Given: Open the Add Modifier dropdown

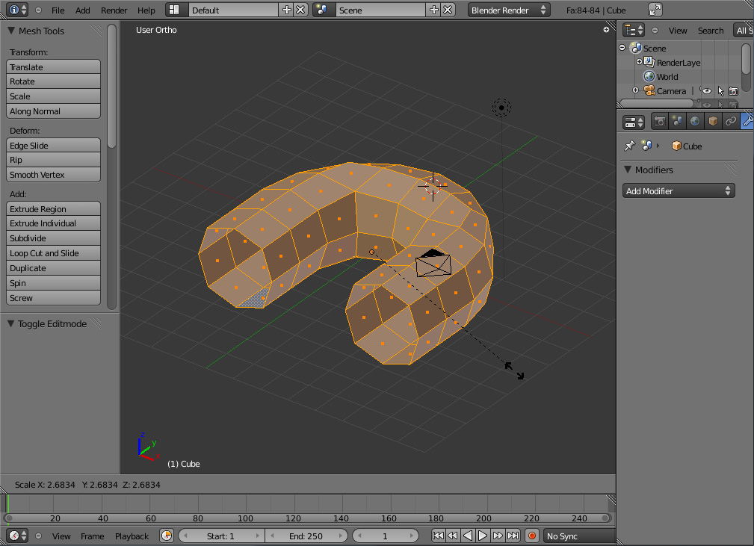Looking at the screenshot, I should (x=679, y=191).
